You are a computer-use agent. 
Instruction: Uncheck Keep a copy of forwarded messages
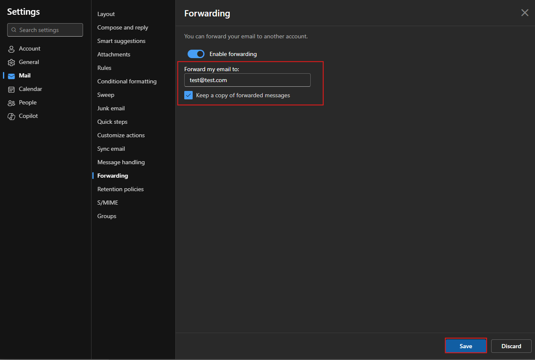(x=188, y=95)
